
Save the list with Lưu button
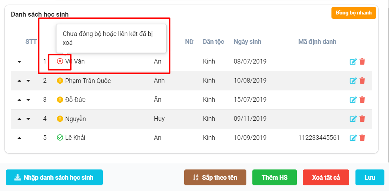pyautogui.click(x=370, y=178)
